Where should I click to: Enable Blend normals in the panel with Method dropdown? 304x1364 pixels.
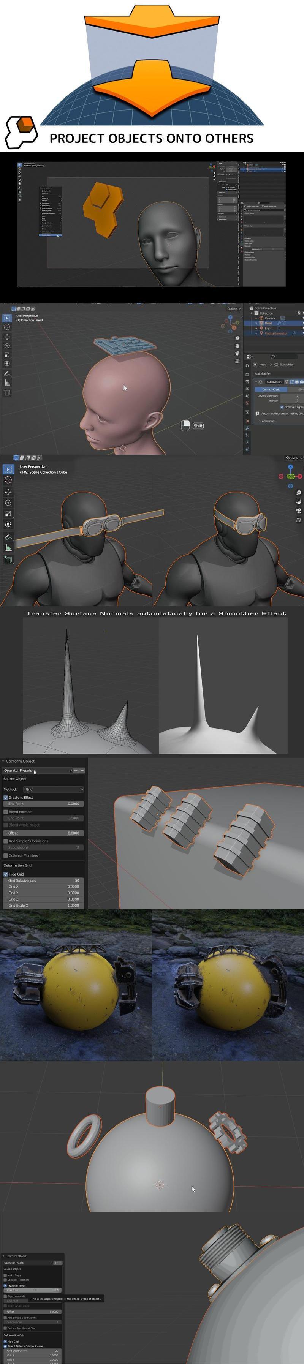pyautogui.click(x=6, y=811)
